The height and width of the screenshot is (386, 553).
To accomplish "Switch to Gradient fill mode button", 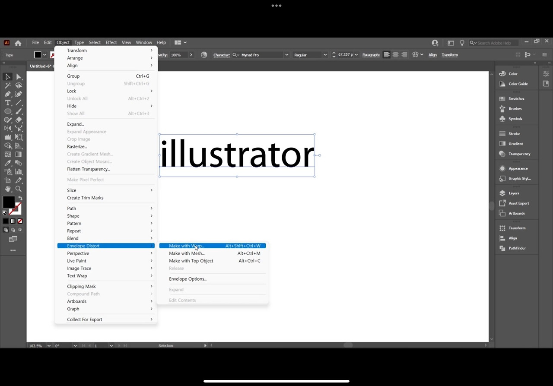I will [x=13, y=221].
